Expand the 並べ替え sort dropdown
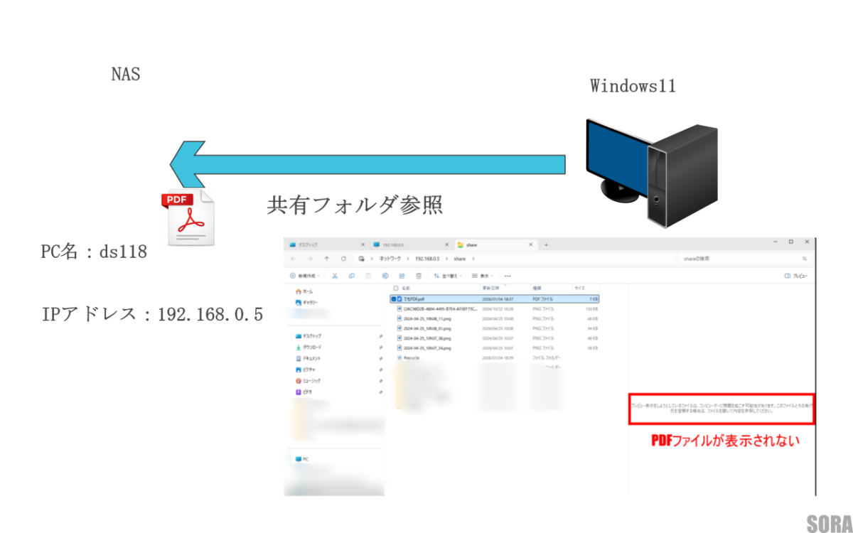The width and height of the screenshot is (853, 533). [447, 276]
